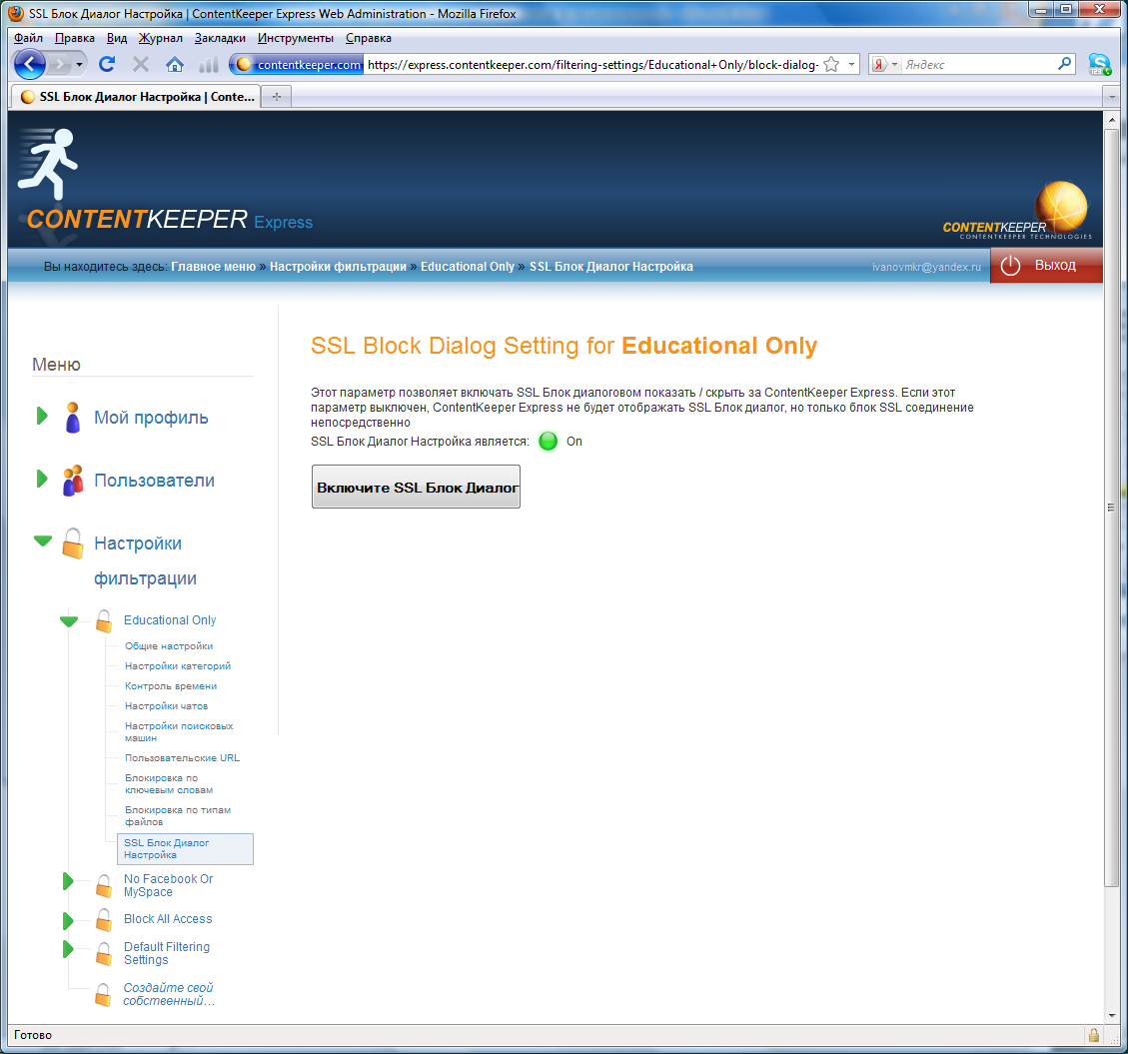Image resolution: width=1128 pixels, height=1054 pixels.
Task: Reload the page with the refresh icon
Action: [x=107, y=65]
